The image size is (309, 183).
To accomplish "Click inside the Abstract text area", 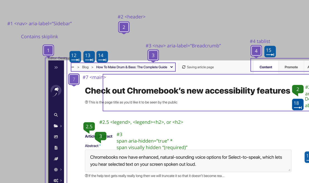I will pyautogui.click(x=188, y=161).
